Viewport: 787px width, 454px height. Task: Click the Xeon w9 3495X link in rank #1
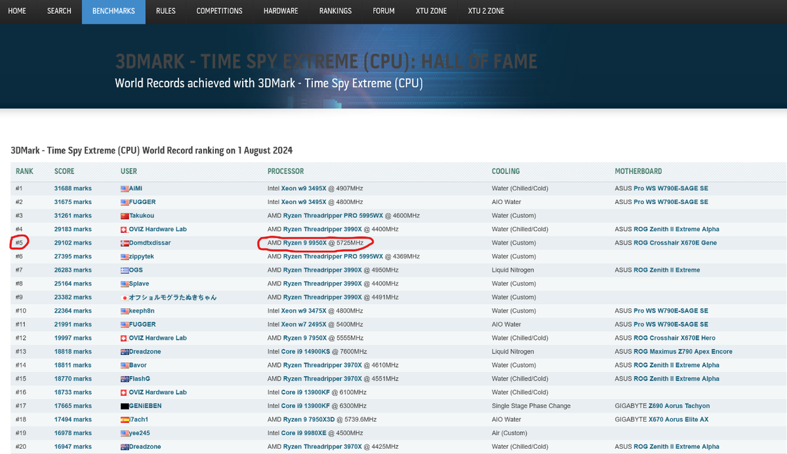coord(304,188)
